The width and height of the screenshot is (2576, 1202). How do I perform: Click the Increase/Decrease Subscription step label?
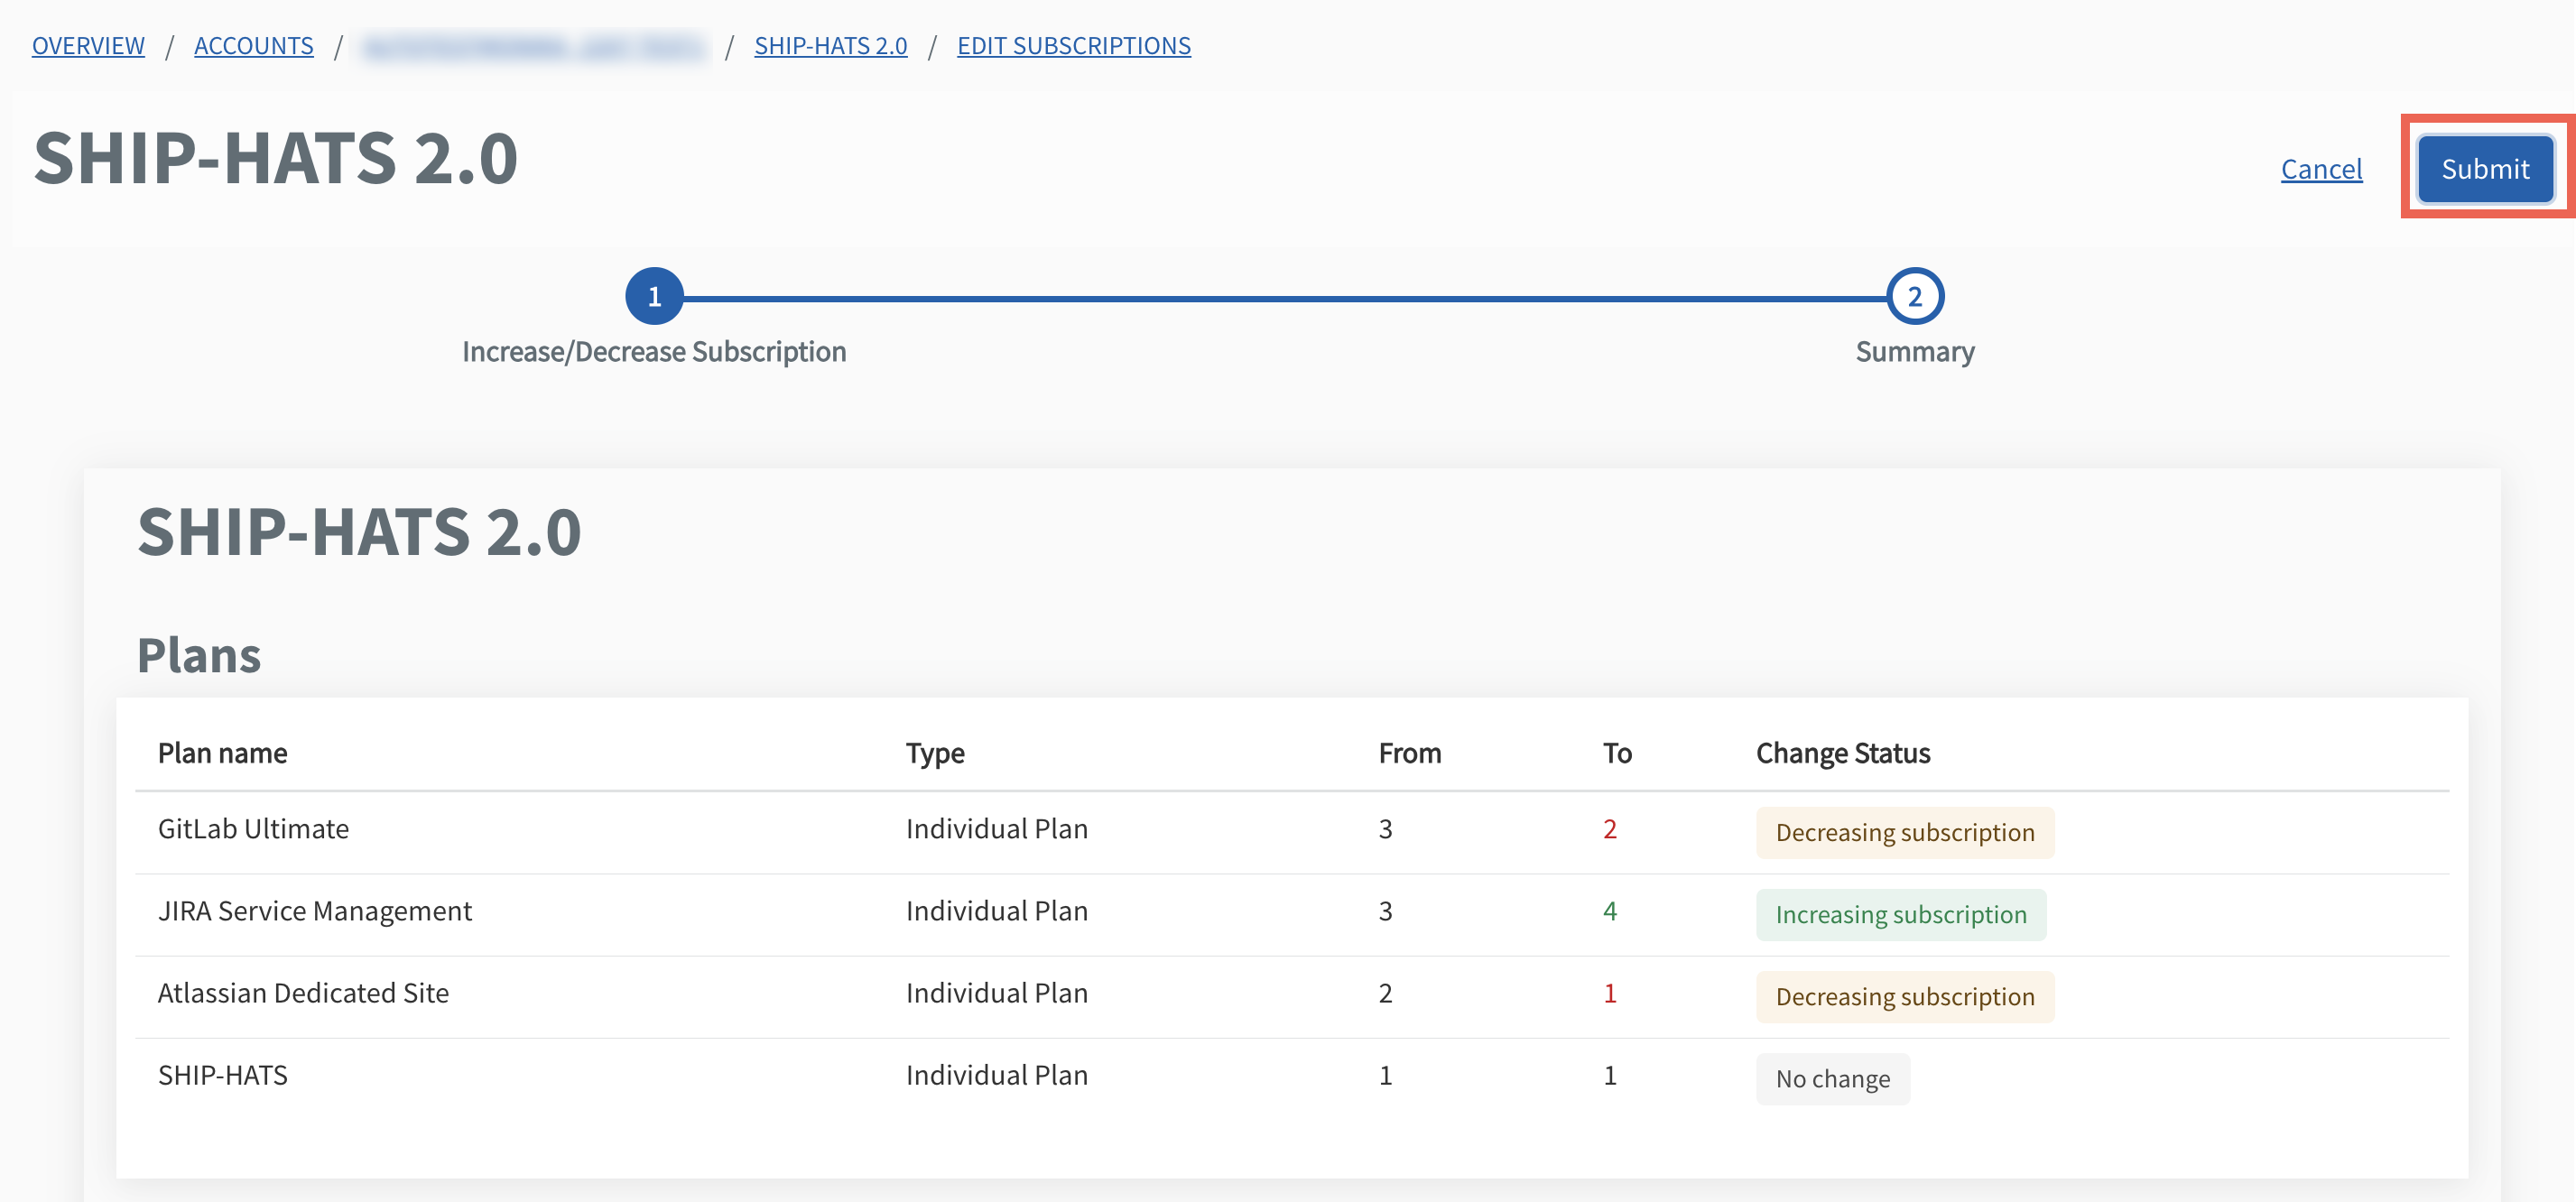tap(654, 352)
